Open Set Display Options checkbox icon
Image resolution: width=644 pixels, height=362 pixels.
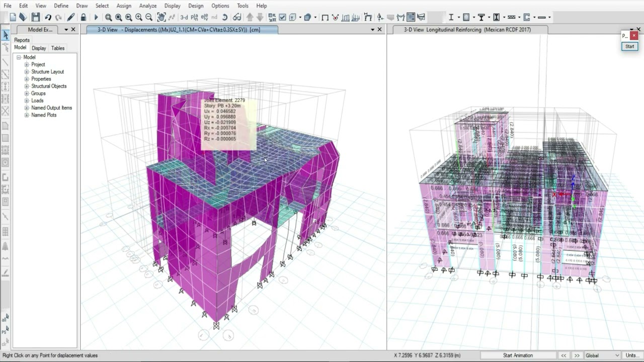[282, 17]
